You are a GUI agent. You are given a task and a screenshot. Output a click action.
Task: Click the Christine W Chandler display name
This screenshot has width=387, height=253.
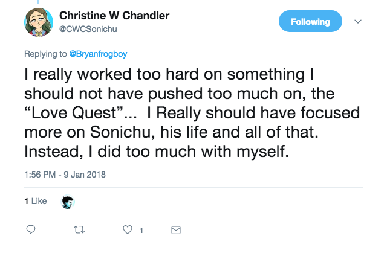click(x=114, y=16)
